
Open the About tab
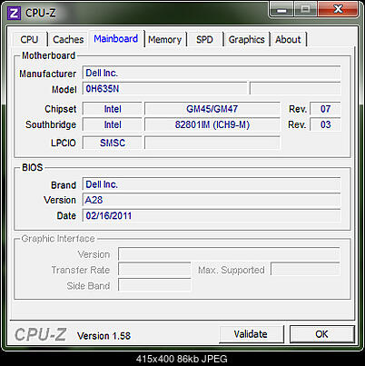pos(288,39)
